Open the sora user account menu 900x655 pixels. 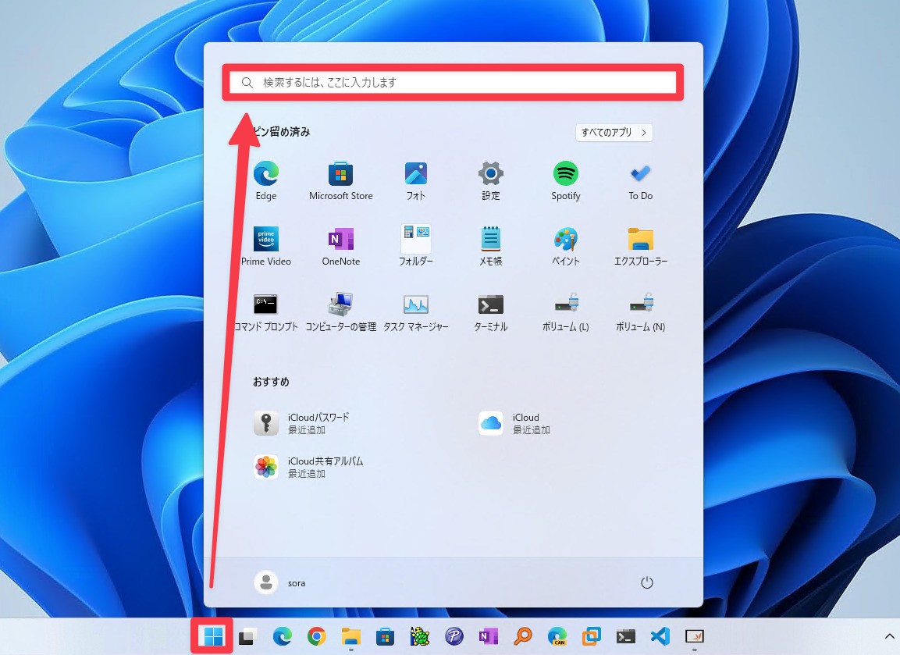(x=280, y=582)
